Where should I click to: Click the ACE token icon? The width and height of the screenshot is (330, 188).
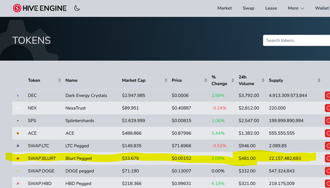18,133
